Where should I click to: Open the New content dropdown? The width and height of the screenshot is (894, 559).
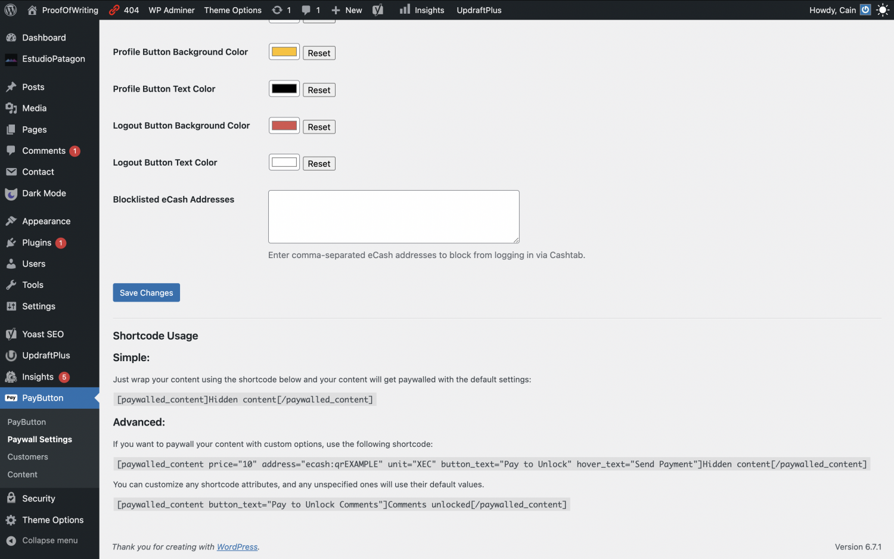click(347, 10)
